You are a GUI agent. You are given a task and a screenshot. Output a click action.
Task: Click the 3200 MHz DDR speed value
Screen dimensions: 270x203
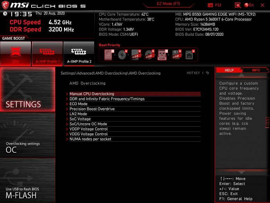61,29
